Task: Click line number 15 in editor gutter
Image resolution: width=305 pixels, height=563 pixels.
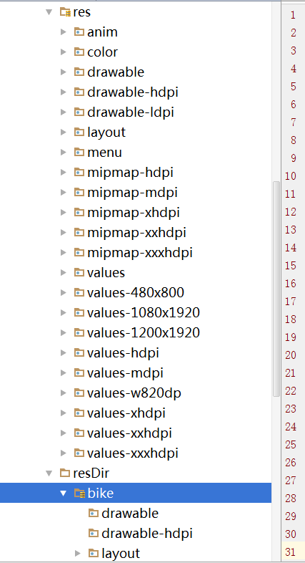Action: point(291,266)
